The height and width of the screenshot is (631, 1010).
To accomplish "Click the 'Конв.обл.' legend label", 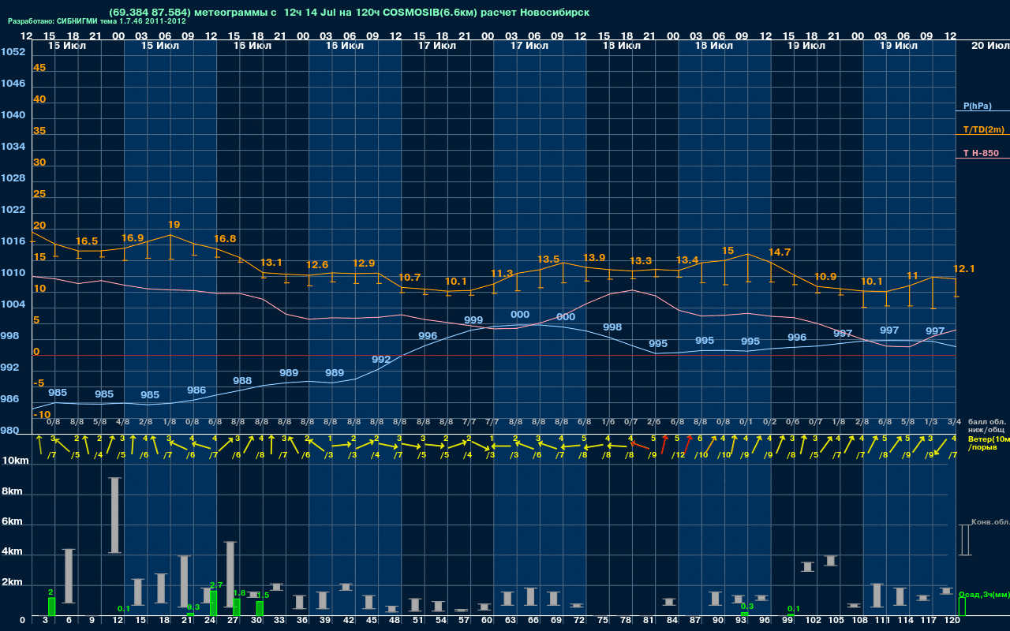I will (x=989, y=522).
